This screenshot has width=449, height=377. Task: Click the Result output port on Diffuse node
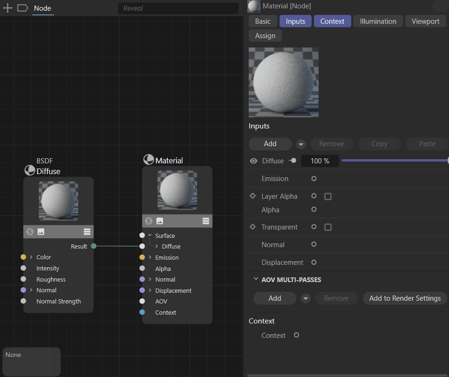[x=94, y=246]
